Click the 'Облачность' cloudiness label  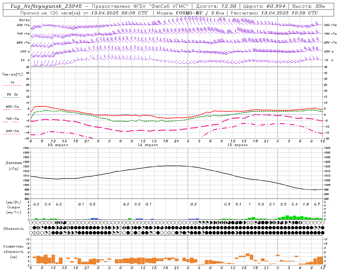[x=13, y=229]
